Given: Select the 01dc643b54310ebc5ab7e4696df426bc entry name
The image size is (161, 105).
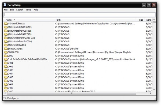Looking at the screenshot, I should click(x=28, y=59).
